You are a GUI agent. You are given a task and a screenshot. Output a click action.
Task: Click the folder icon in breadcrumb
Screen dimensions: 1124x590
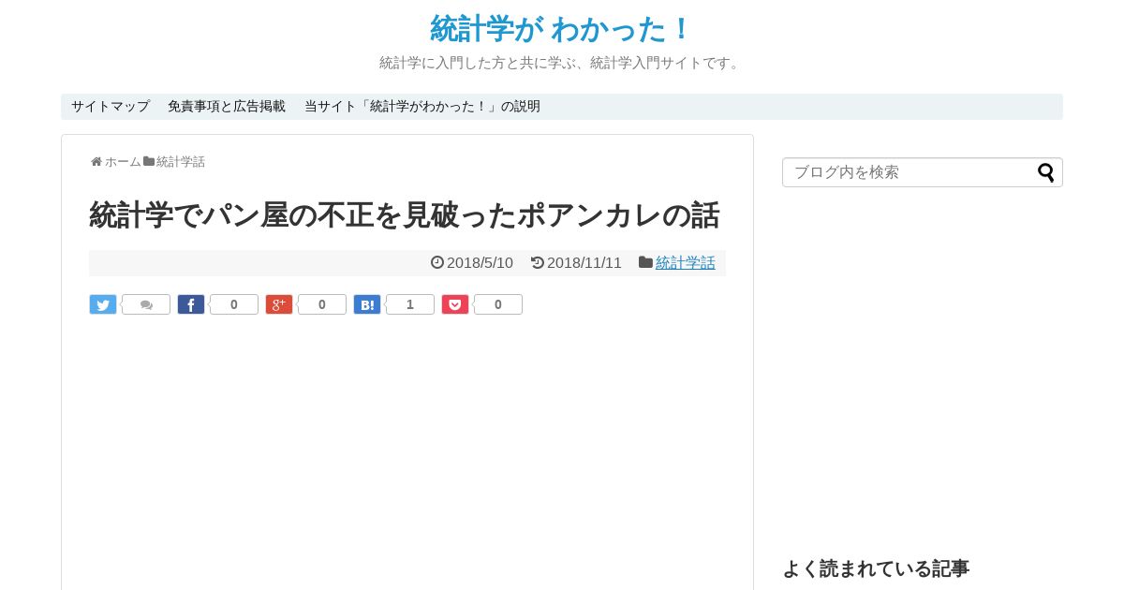149,162
